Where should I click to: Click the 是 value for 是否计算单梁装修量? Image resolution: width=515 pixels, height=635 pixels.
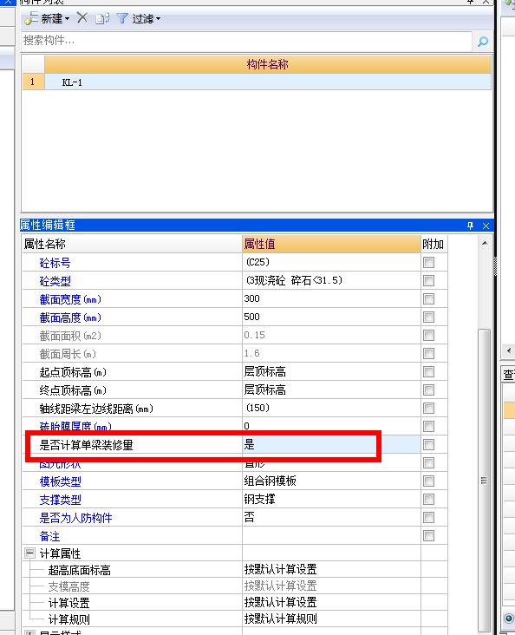click(x=331, y=445)
